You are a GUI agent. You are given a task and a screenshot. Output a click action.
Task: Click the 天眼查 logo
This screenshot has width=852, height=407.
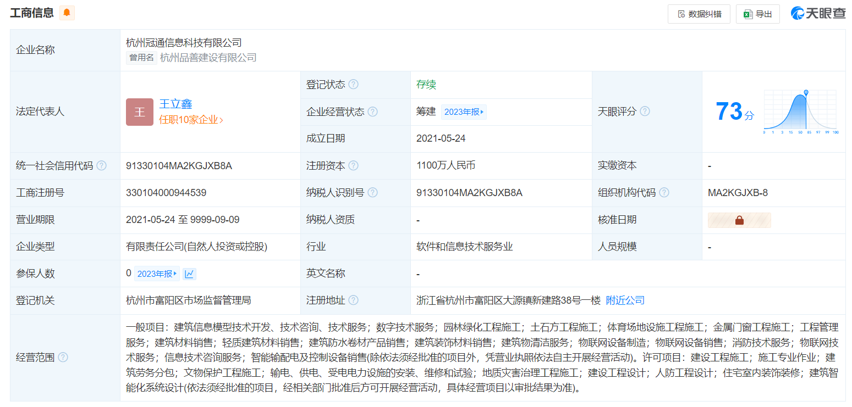coord(818,14)
